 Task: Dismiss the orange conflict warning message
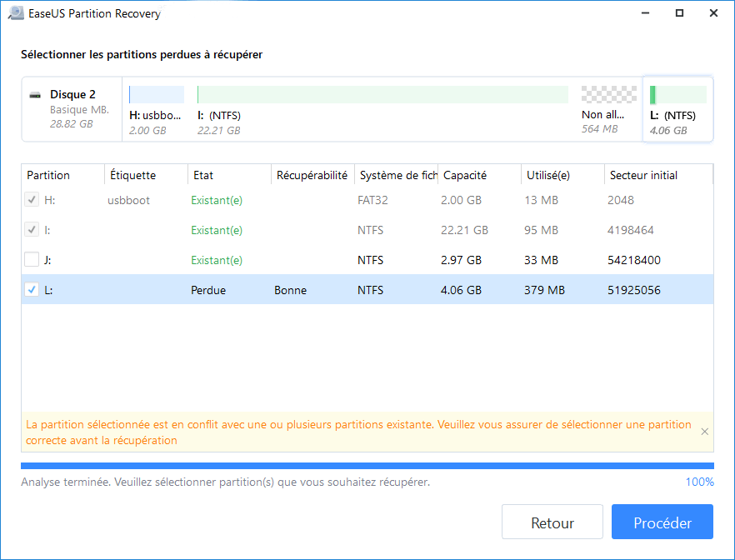coord(704,432)
